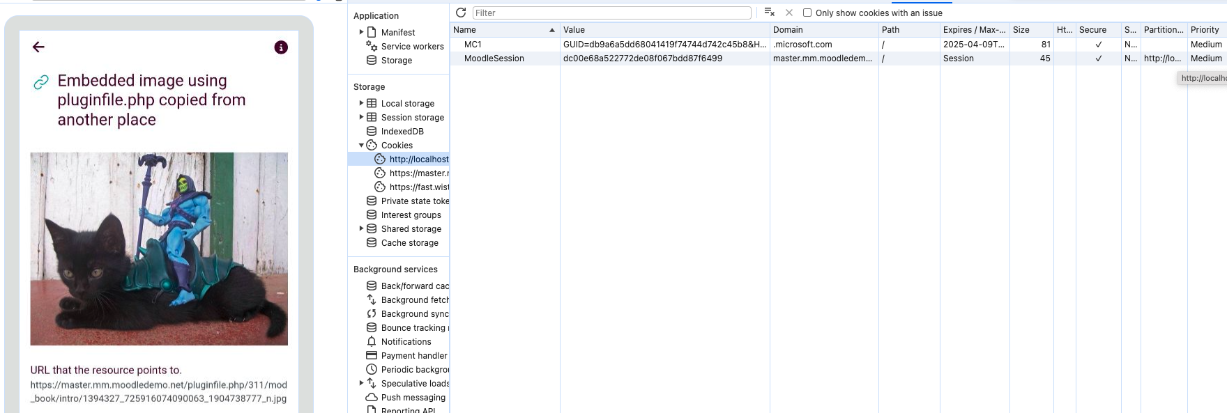
Task: Click the master.mm.moodledem... domain cell
Action: [824, 59]
